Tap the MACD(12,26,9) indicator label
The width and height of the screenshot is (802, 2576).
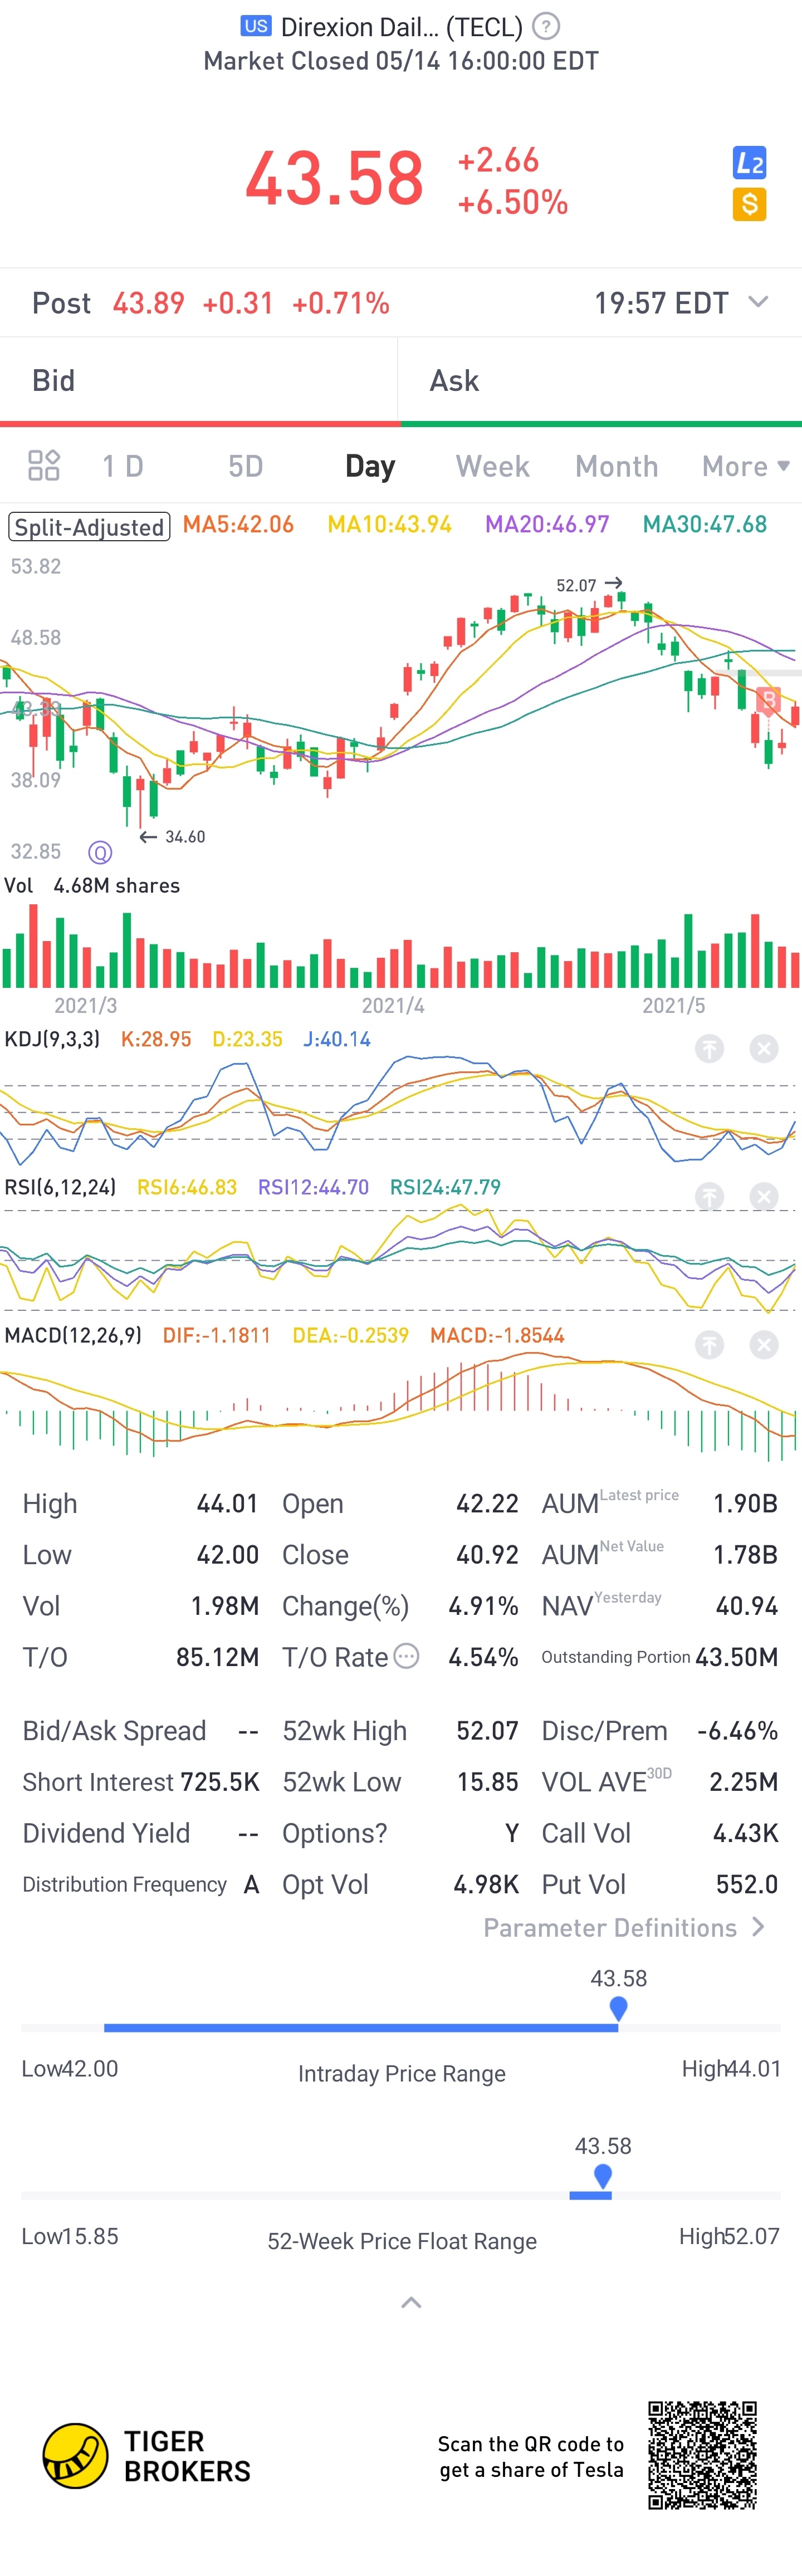[x=73, y=1335]
